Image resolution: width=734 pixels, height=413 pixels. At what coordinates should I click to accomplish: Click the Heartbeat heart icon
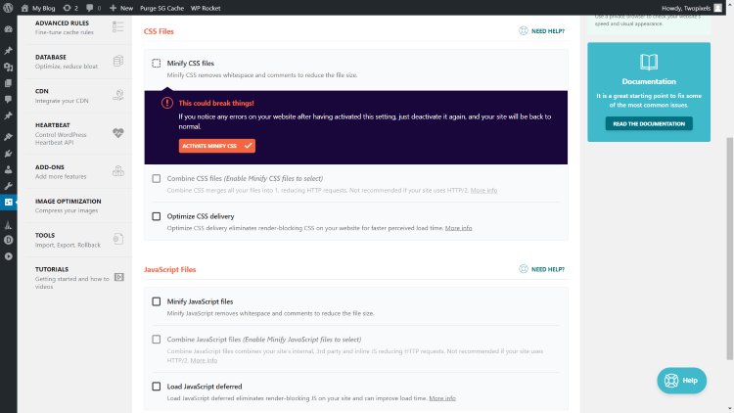118,133
